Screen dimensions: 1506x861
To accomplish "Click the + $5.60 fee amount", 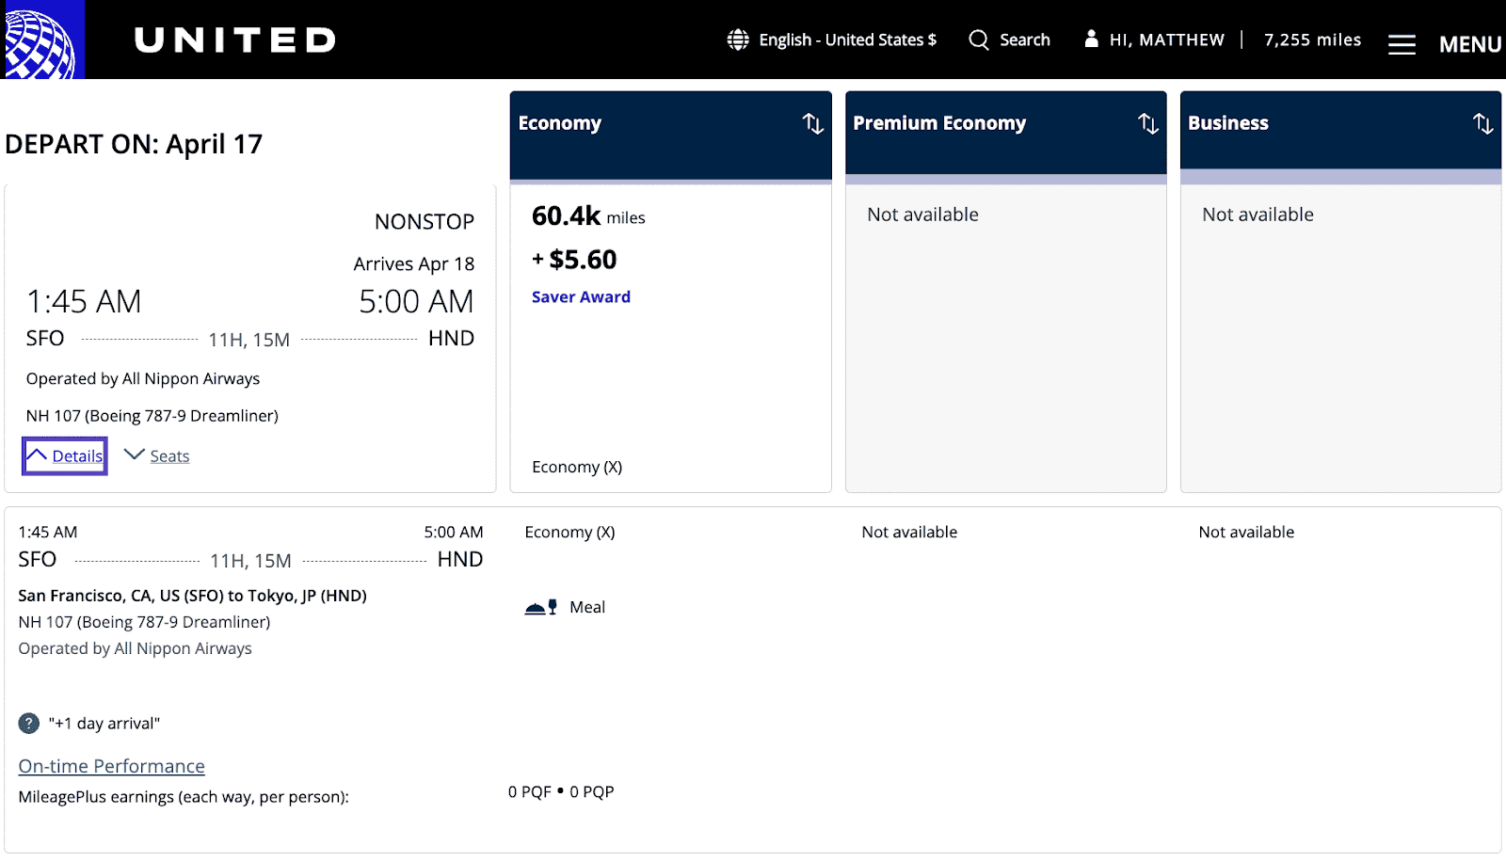I will 574,260.
